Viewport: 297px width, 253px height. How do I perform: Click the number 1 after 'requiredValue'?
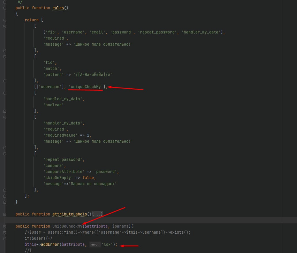[x=88, y=135]
